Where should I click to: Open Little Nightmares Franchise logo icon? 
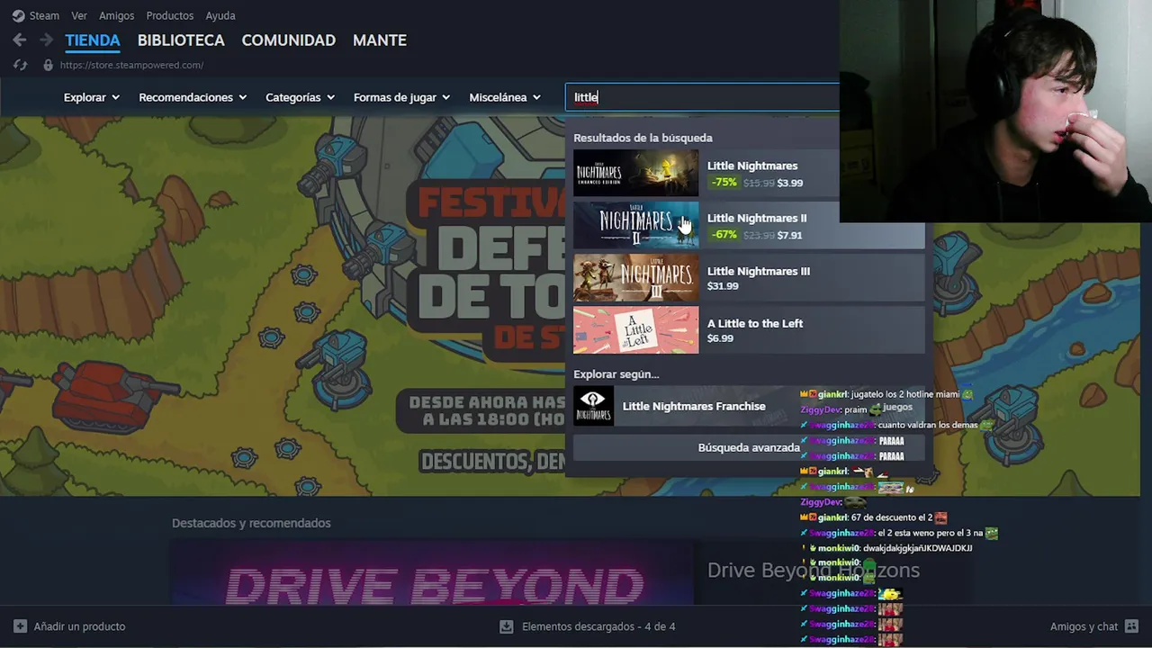point(593,406)
